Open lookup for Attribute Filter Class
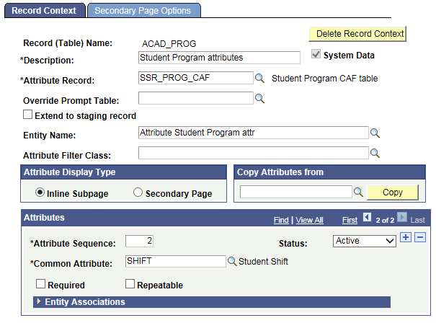The width and height of the screenshot is (436, 323). pos(375,154)
